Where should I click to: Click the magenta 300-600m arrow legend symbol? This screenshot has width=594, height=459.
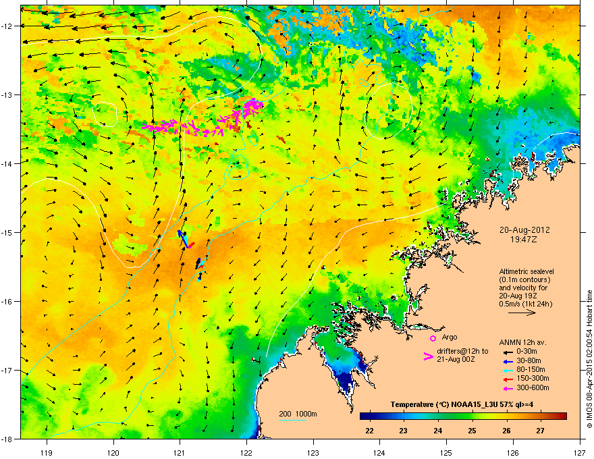coord(508,388)
